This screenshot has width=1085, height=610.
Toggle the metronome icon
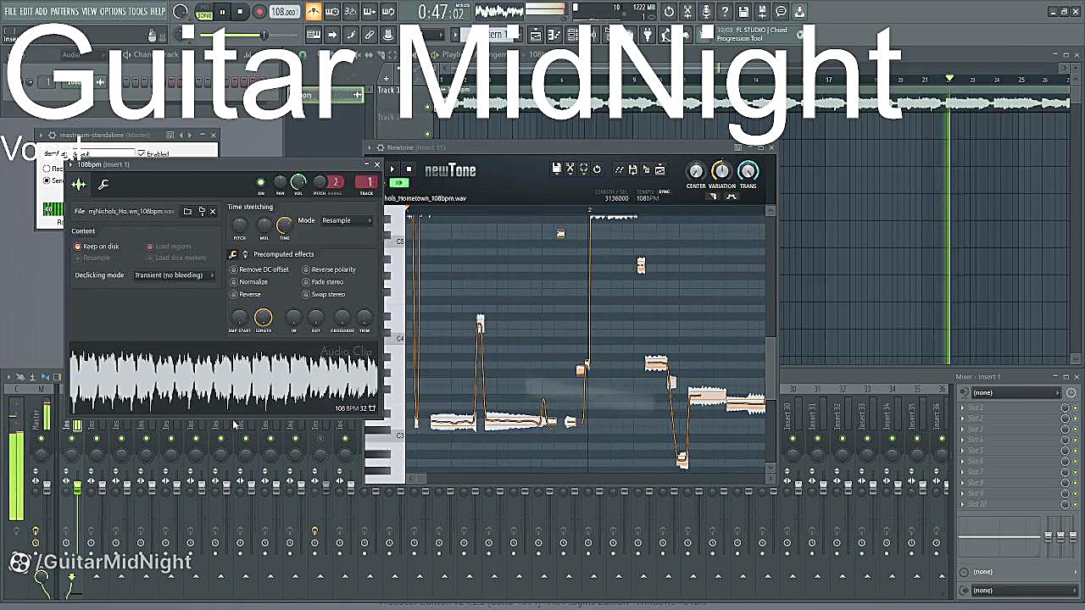tap(314, 12)
